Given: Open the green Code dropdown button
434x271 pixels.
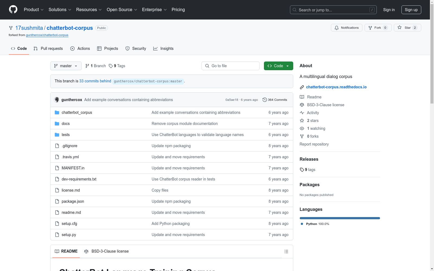Looking at the screenshot, I should pyautogui.click(x=278, y=66).
